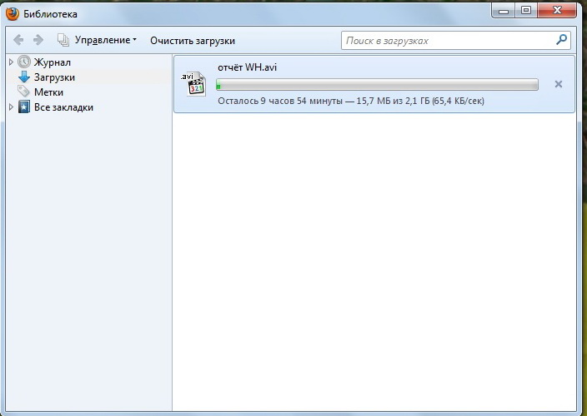
Task: Go back with the left arrow button
Action: 18,40
